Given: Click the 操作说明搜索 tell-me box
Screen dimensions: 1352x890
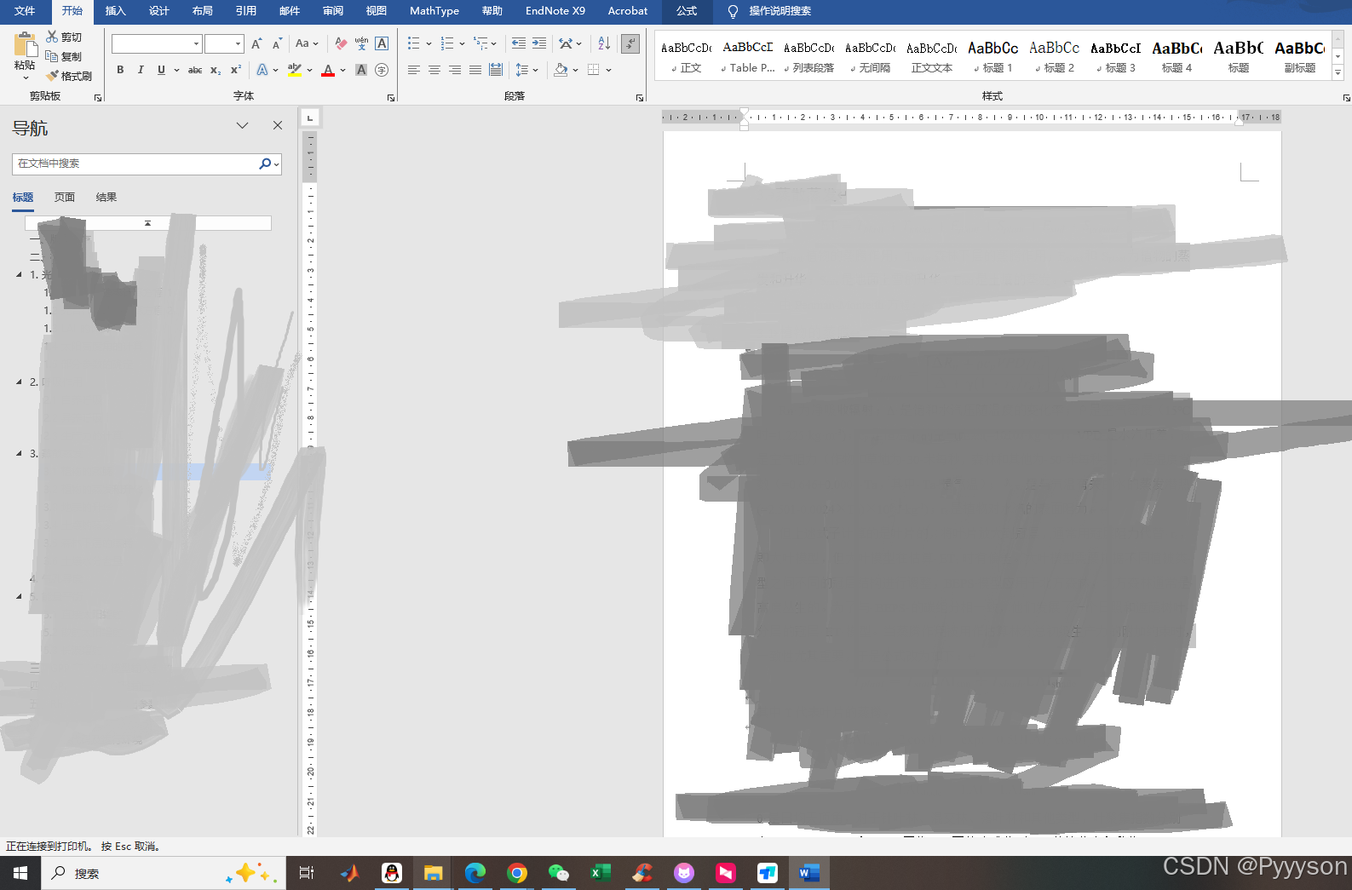Looking at the screenshot, I should coord(769,11).
